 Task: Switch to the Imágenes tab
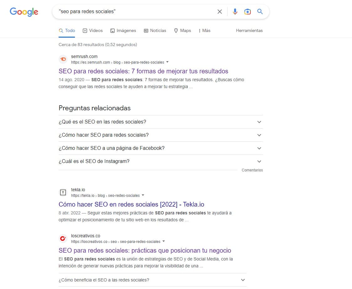[123, 30]
